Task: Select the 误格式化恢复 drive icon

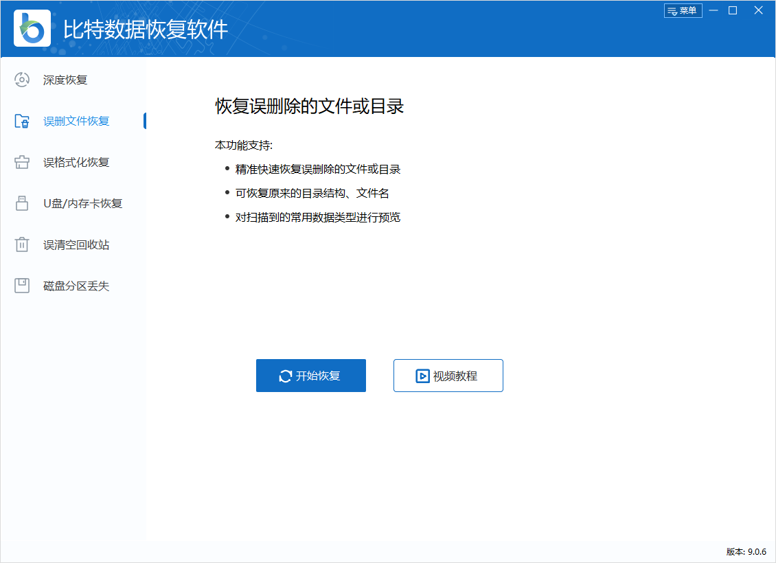Action: pyautogui.click(x=21, y=162)
